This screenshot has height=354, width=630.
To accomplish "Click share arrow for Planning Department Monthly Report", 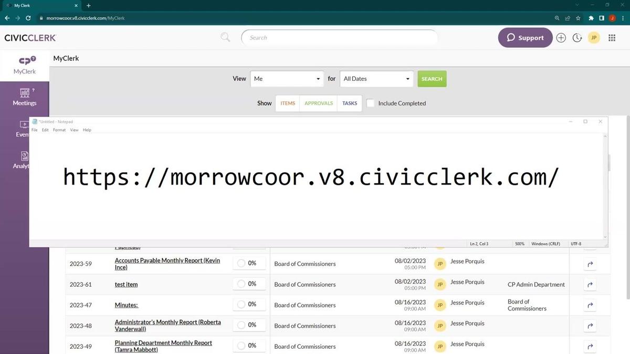I will click(x=590, y=347).
